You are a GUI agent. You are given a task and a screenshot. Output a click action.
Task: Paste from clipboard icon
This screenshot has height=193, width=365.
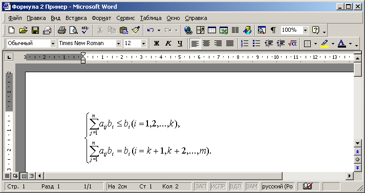(124, 30)
